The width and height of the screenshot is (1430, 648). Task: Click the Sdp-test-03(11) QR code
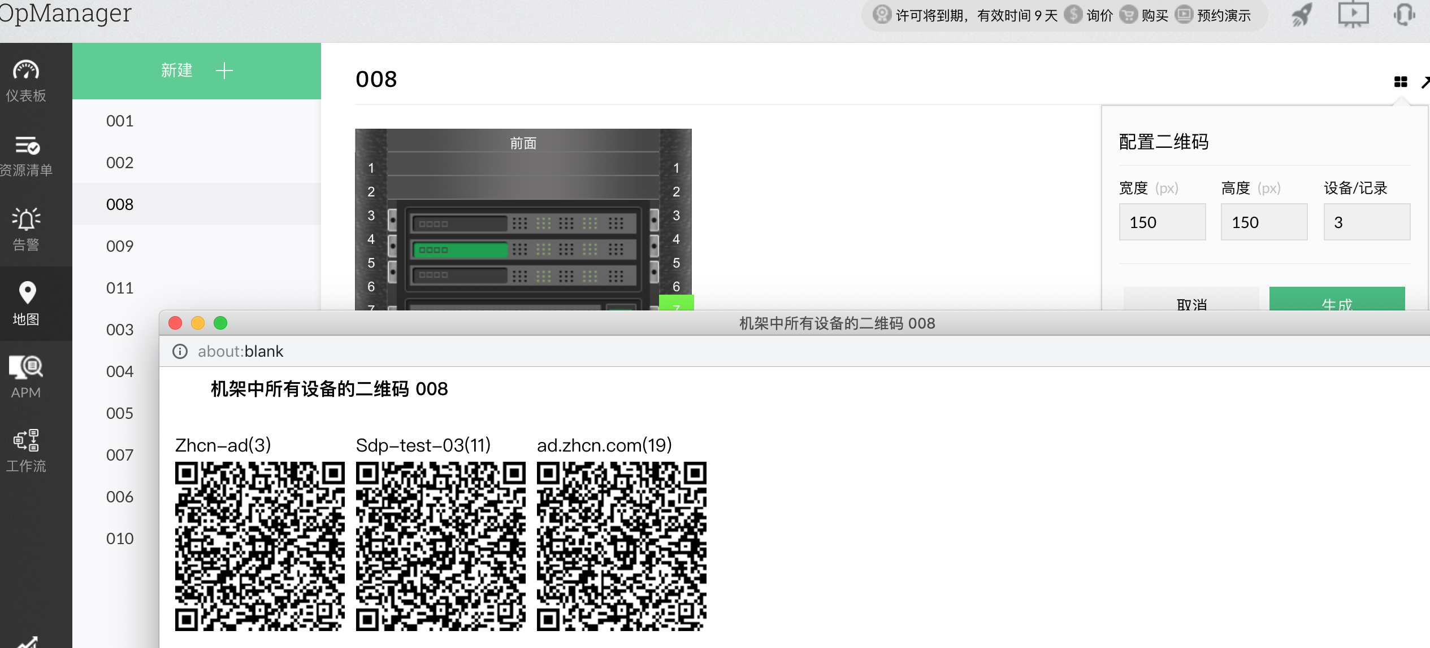click(x=440, y=546)
